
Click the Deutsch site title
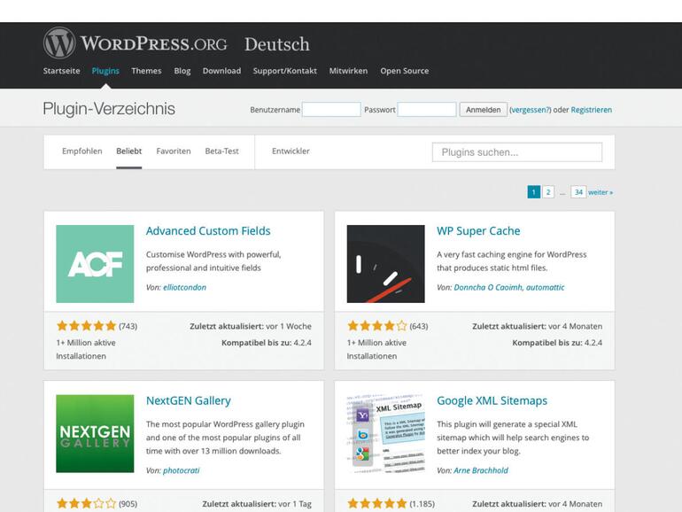coord(277,44)
